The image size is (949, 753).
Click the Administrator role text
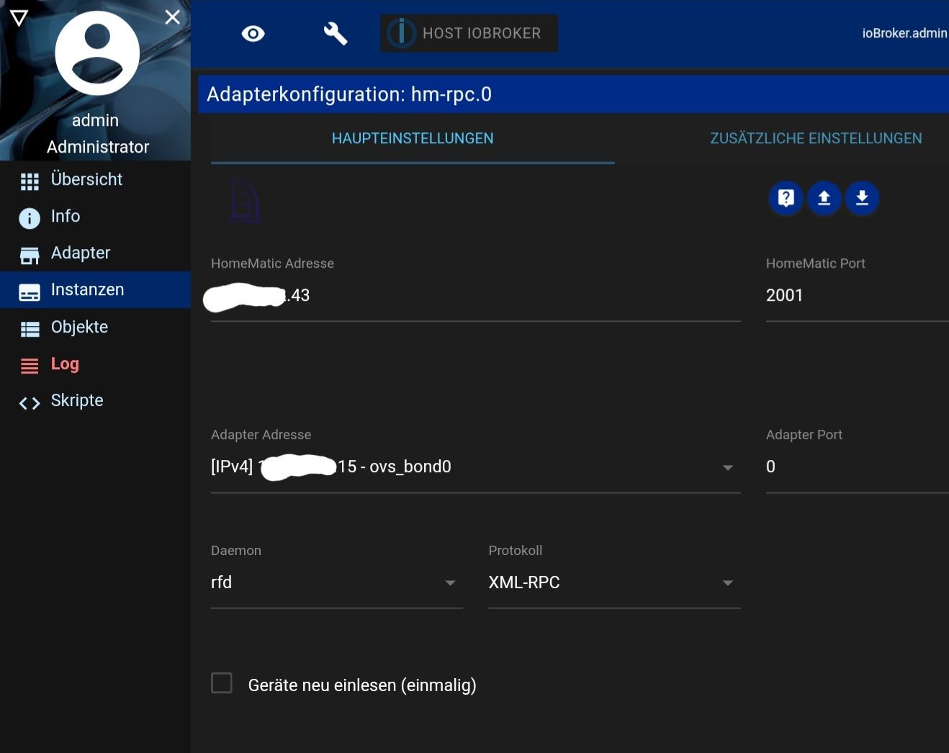[98, 147]
